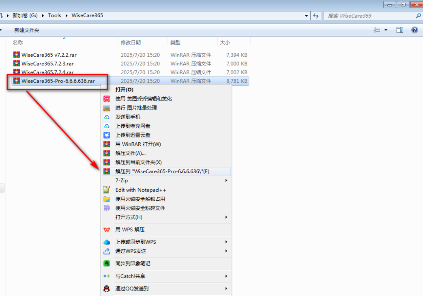
Task: Select file WiseCare365.7.2.4.rar
Action: point(47,72)
